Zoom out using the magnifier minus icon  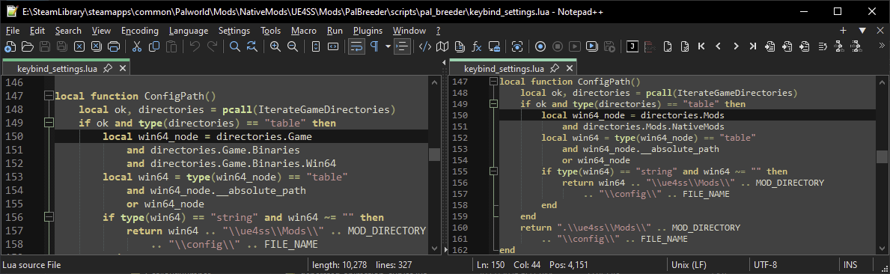click(293, 46)
